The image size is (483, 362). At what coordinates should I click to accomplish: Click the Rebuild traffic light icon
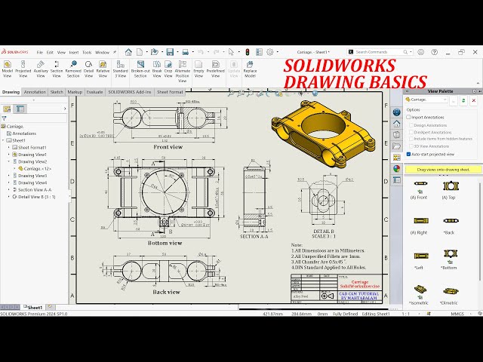(247, 52)
